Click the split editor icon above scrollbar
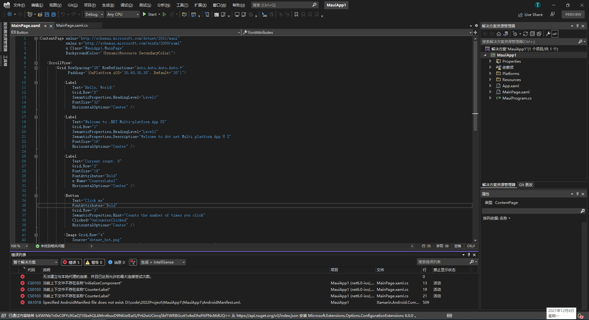This screenshot has width=589, height=320. [475, 32]
